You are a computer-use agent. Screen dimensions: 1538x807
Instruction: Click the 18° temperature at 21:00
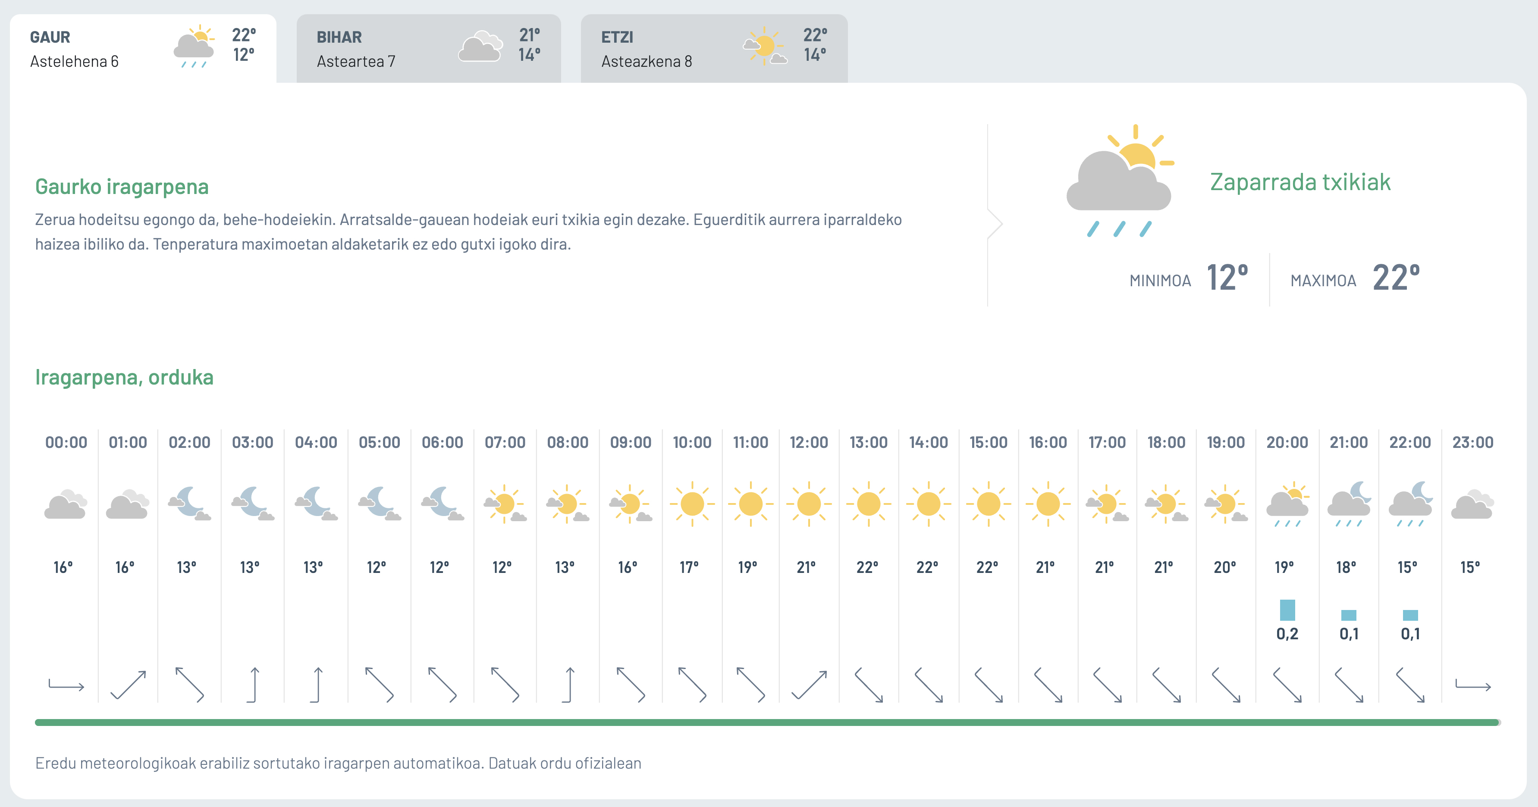[x=1347, y=567]
